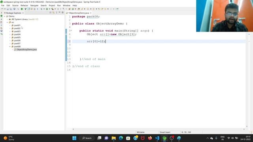Click the editor horizontal scrollbar's right arrow
The height and width of the screenshot is (142, 253).
tap(244, 129)
